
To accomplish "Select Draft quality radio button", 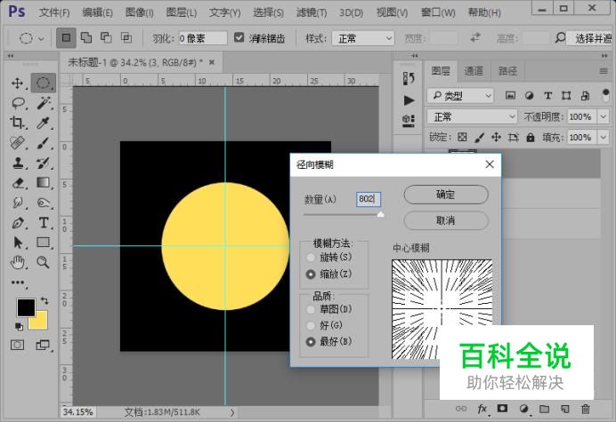I will coord(311,309).
